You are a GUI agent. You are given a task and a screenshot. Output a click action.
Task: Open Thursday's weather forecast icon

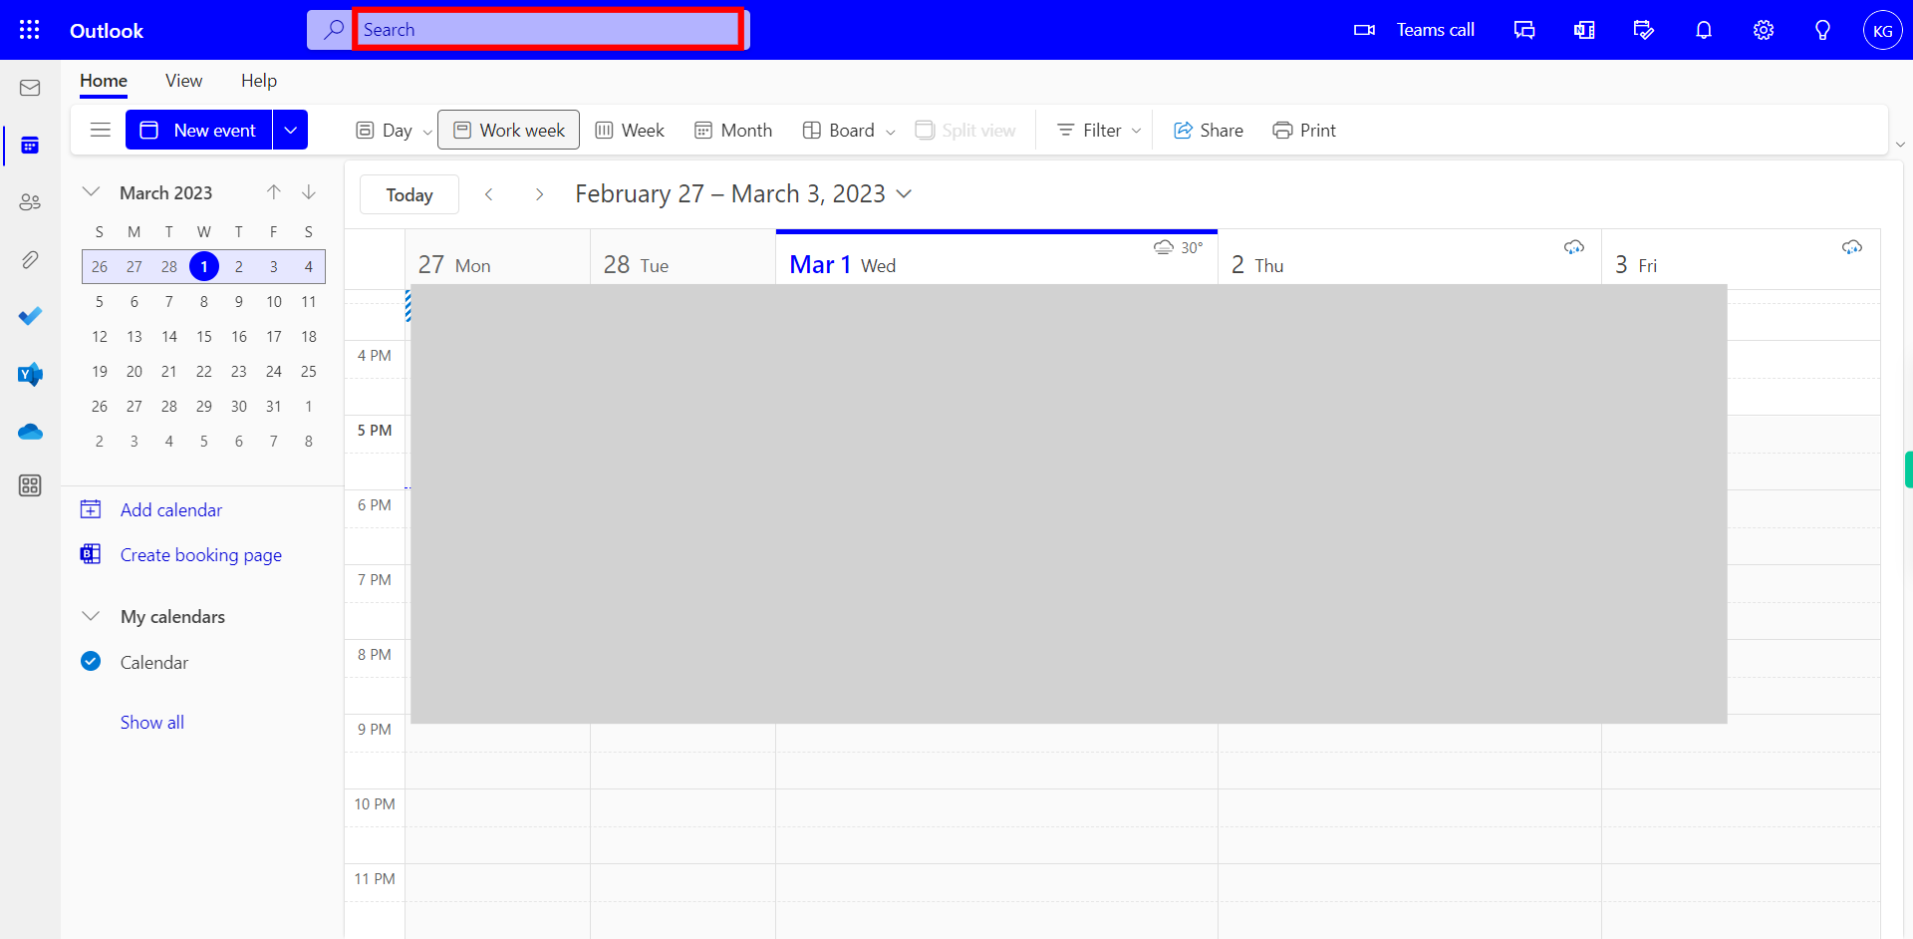tap(1573, 247)
